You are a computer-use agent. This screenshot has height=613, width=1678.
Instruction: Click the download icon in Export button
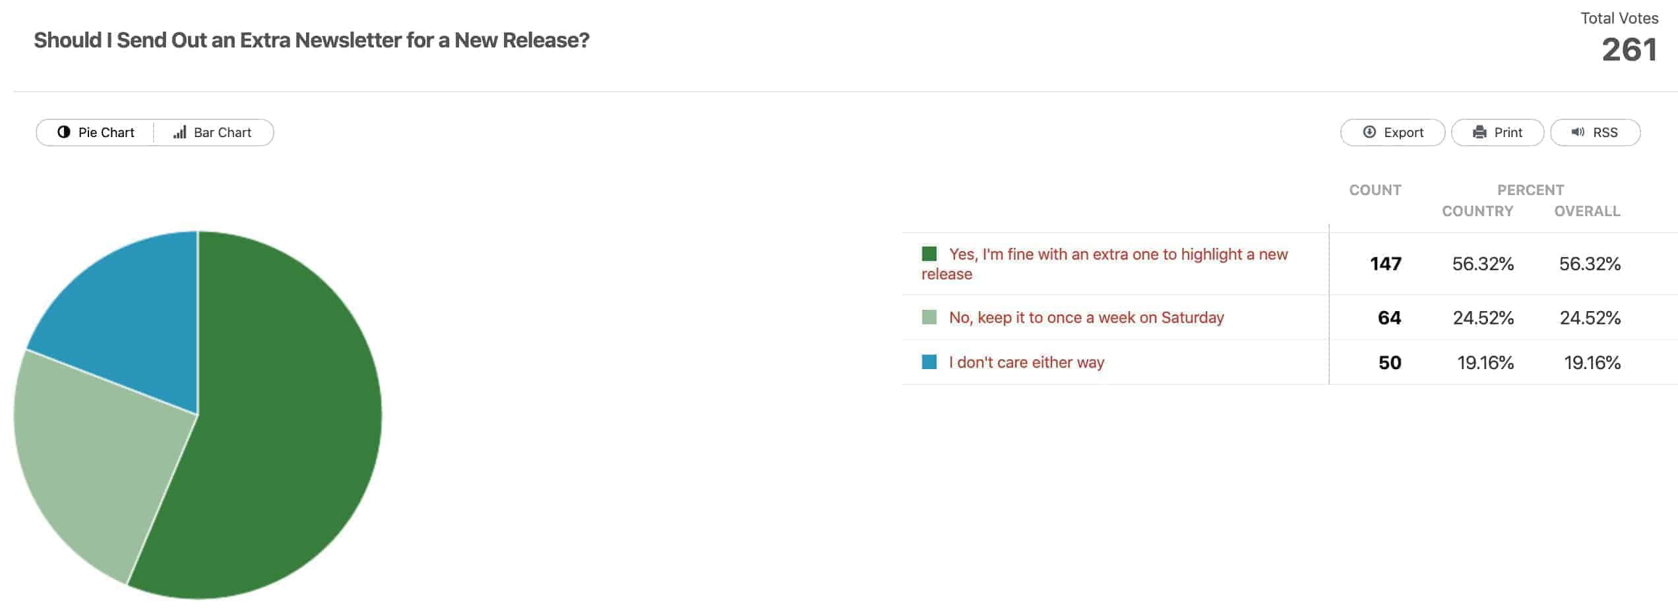pos(1369,132)
